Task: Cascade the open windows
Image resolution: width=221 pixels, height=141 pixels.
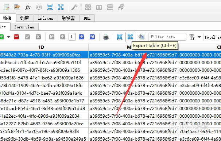Action: pyautogui.click(x=121, y=7)
